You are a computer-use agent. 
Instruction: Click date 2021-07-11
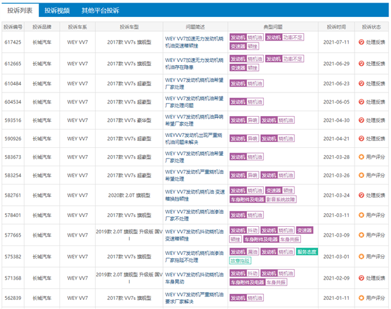(x=336, y=42)
